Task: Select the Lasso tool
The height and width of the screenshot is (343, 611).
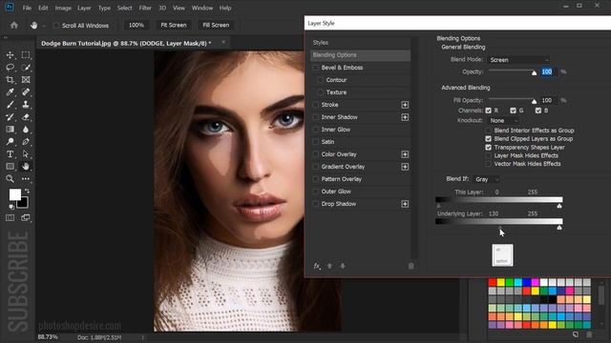Action: 11,68
